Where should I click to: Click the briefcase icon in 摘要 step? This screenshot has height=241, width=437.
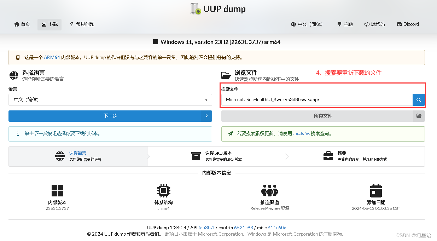click(328, 156)
